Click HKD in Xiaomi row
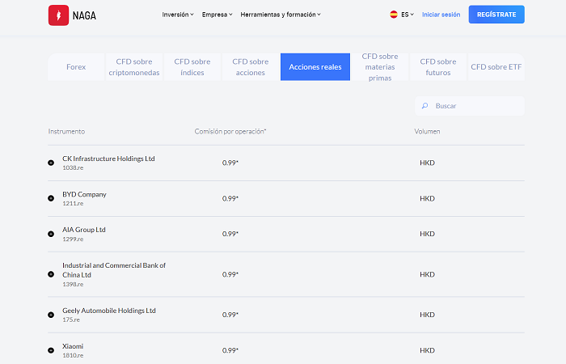The width and height of the screenshot is (566, 364). pyautogui.click(x=427, y=350)
